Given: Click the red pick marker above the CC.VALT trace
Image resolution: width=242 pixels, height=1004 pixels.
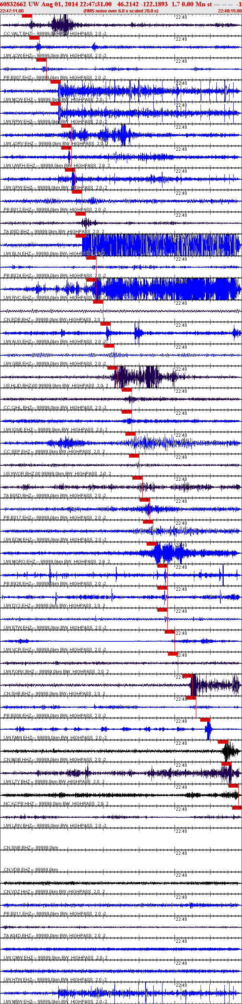Looking at the screenshot, I should coord(27,16).
